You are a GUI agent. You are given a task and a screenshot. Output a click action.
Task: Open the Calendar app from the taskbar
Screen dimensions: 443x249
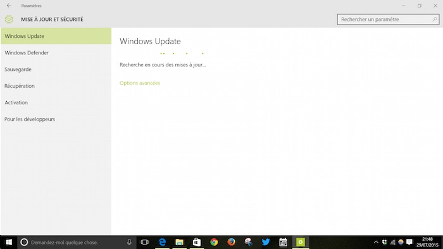[x=283, y=242]
